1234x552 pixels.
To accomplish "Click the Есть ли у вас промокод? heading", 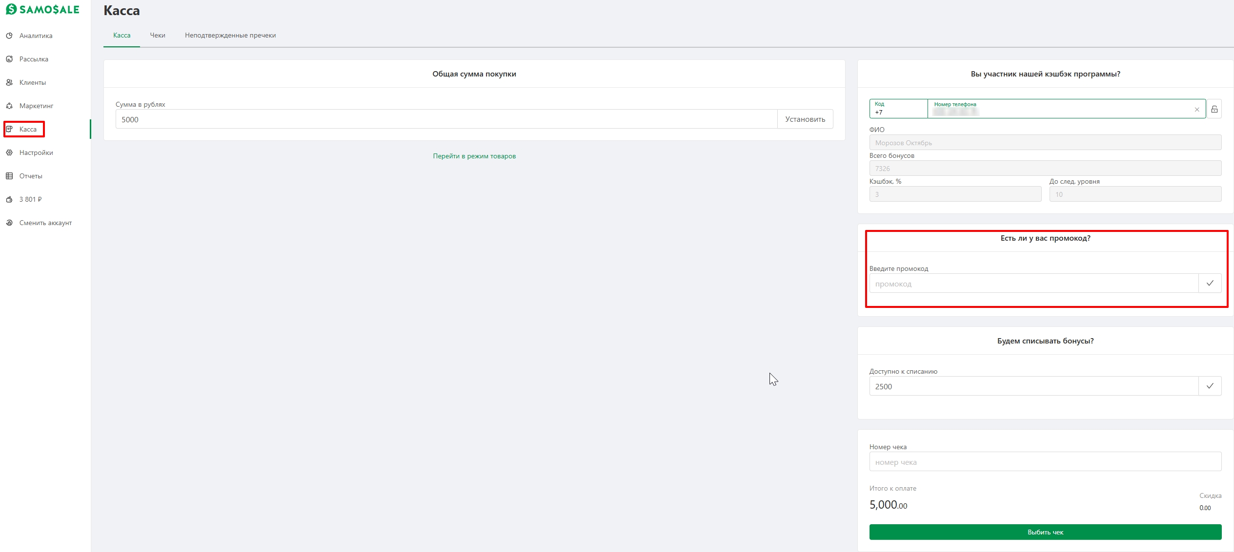I will [1045, 238].
